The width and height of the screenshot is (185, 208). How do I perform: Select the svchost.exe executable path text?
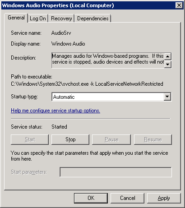tap(87, 84)
